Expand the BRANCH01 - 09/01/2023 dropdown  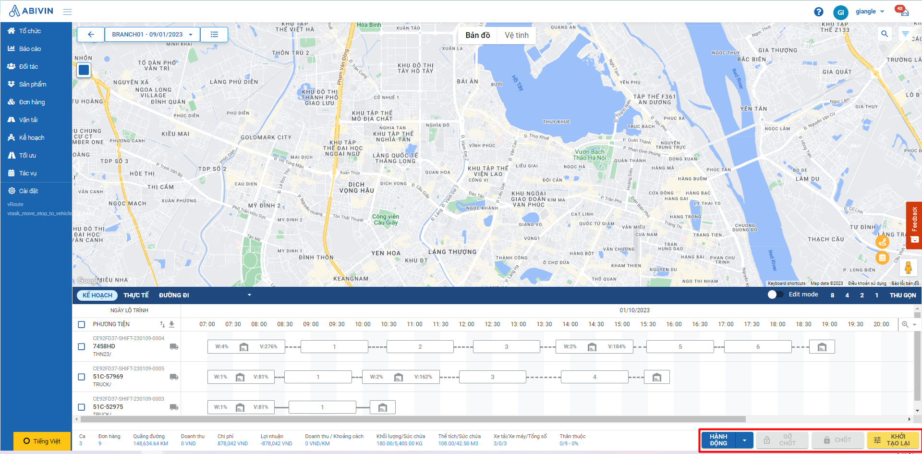tap(152, 34)
